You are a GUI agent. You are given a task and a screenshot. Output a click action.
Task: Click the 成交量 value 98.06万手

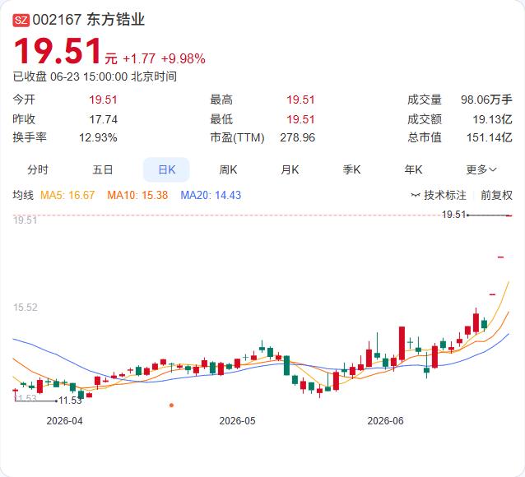click(x=486, y=100)
